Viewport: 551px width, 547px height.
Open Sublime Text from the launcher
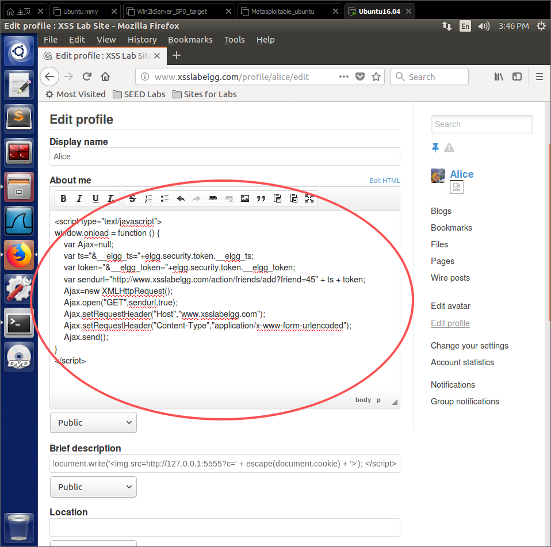coord(19,119)
